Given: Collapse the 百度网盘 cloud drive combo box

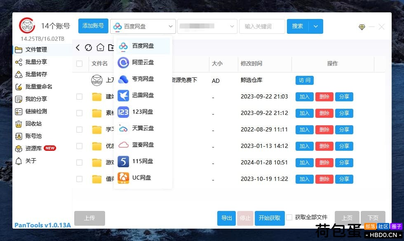Looking at the screenshot, I should click(x=143, y=26).
